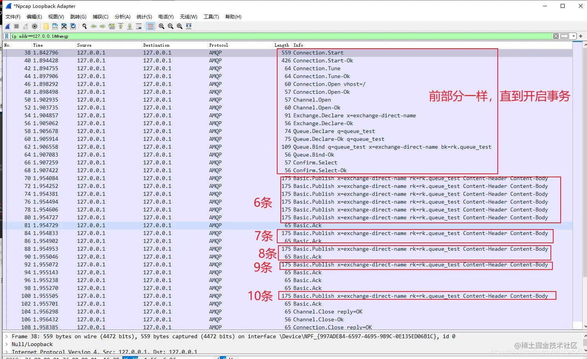Viewport: 587px width, 359px height.
Task: Stop the running capture
Action: tap(17, 26)
